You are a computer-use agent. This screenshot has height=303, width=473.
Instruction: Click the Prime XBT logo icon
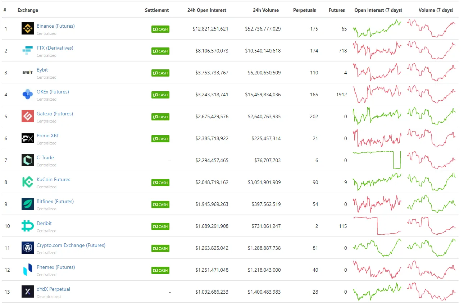point(28,138)
